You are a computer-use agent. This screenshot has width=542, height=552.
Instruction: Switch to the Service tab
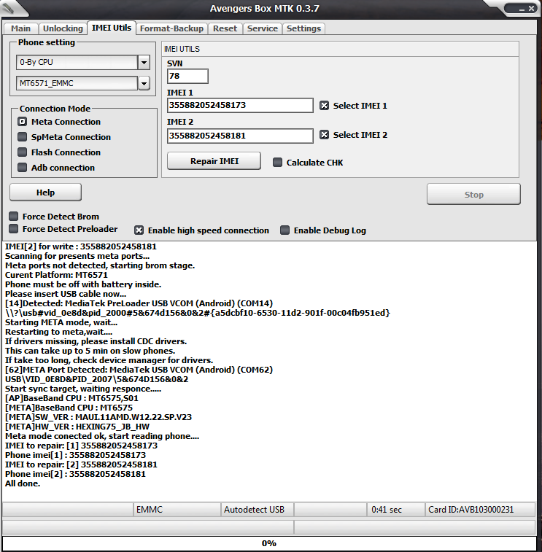coord(263,28)
